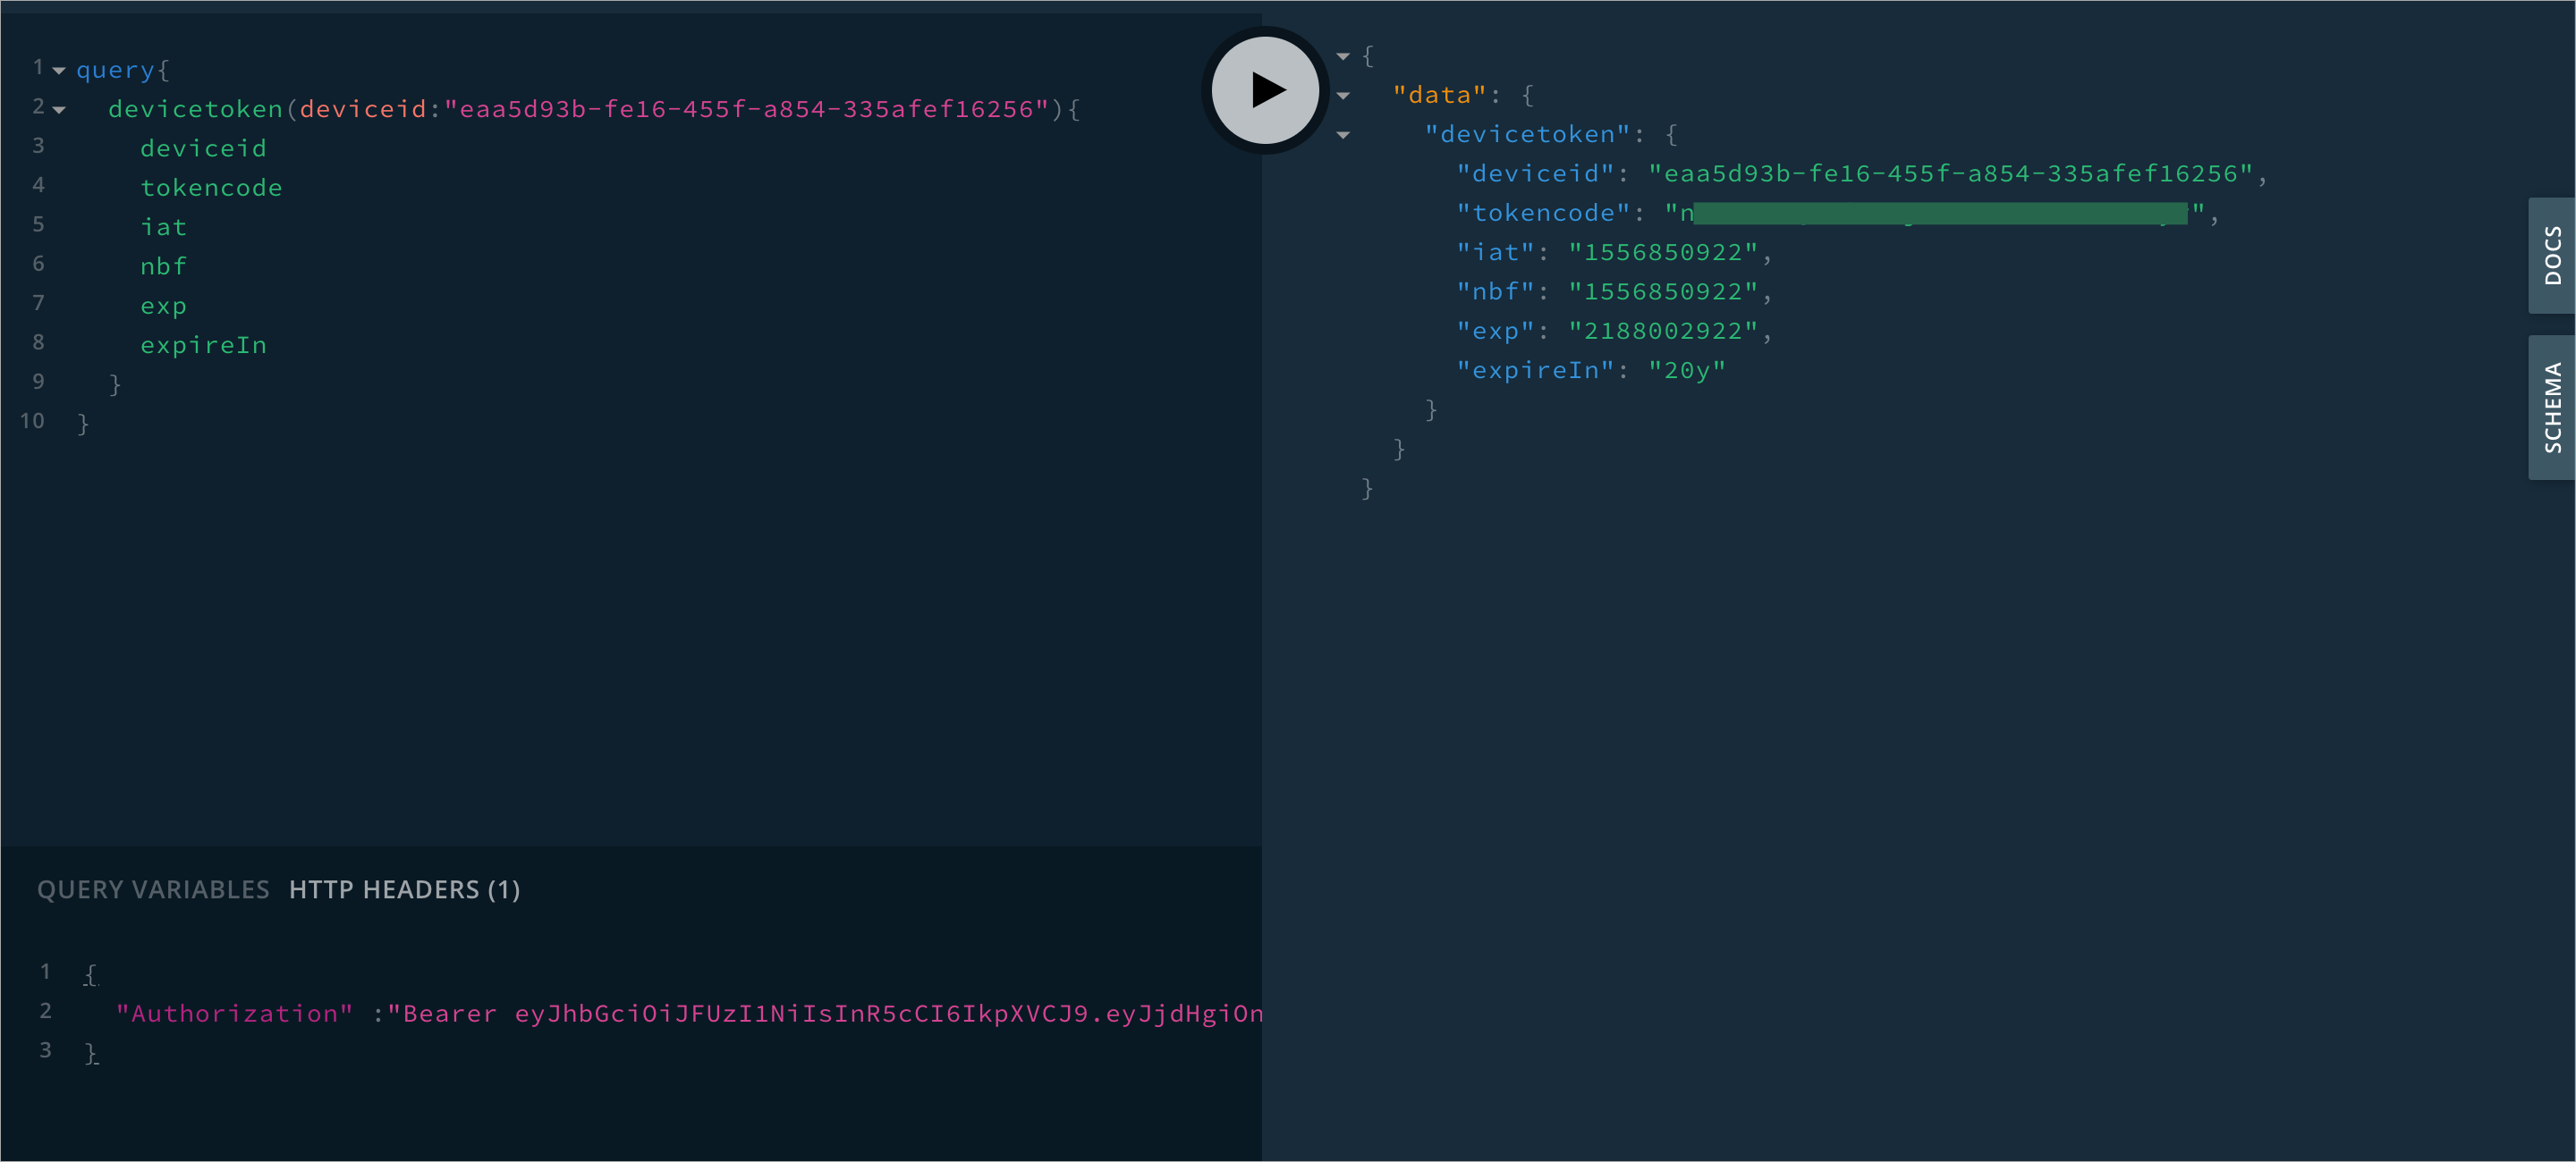The image size is (2576, 1162).
Task: Click the query keyword on line 1
Action: pyautogui.click(x=115, y=70)
